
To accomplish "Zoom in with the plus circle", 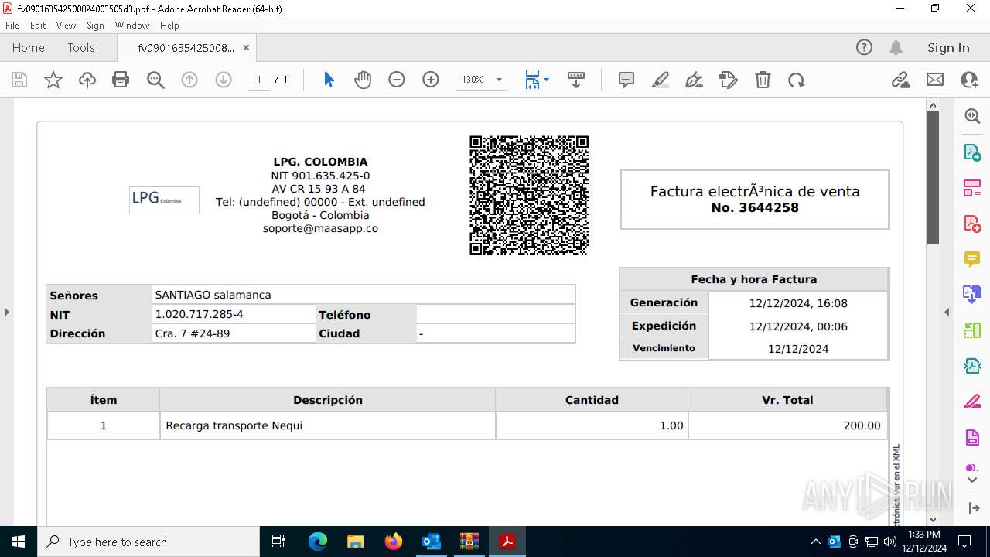I will [x=431, y=80].
